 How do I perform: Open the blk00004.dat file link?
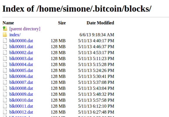click(x=21, y=64)
